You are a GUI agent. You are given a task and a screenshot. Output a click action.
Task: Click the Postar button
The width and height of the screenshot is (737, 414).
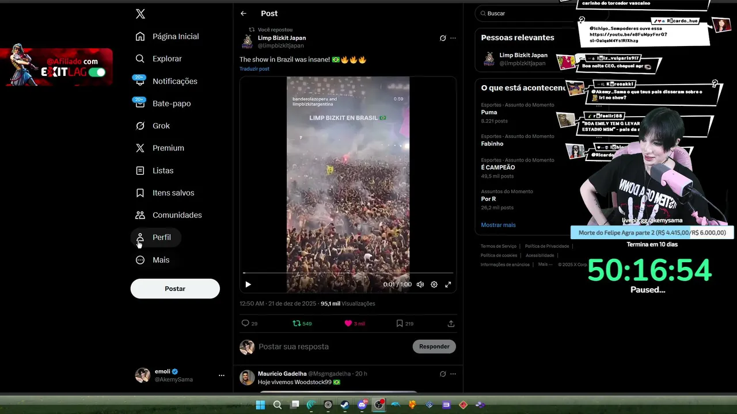pos(175,289)
